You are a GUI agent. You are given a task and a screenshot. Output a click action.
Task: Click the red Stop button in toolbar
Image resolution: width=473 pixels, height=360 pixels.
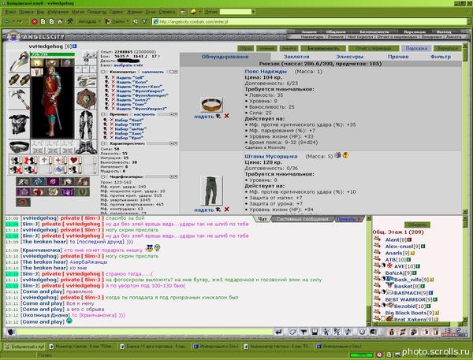35,22
